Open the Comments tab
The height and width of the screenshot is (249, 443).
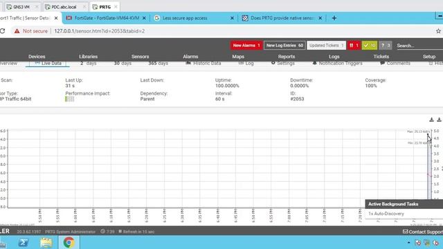(395, 64)
